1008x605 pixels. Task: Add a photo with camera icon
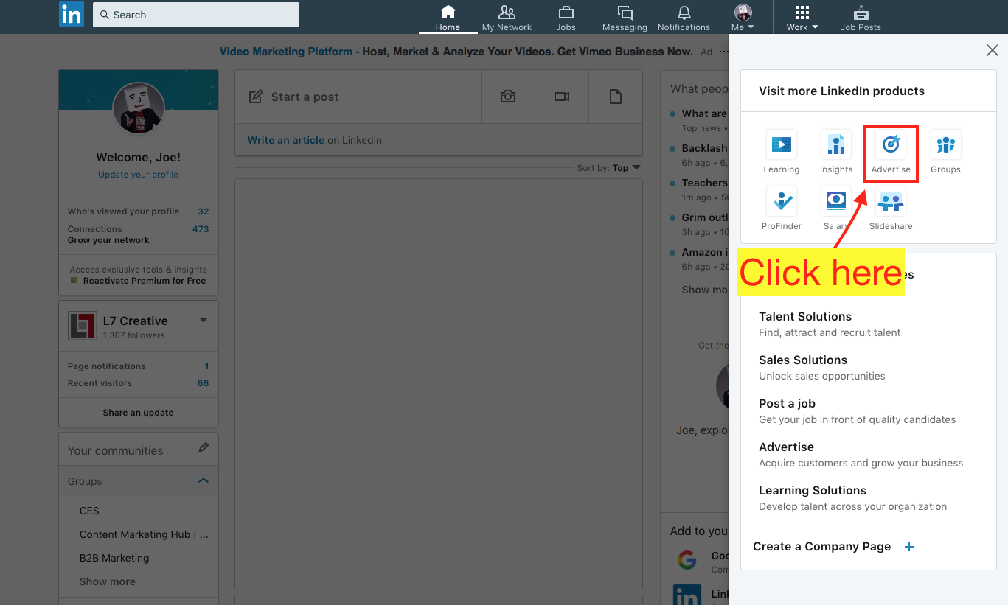coord(507,97)
